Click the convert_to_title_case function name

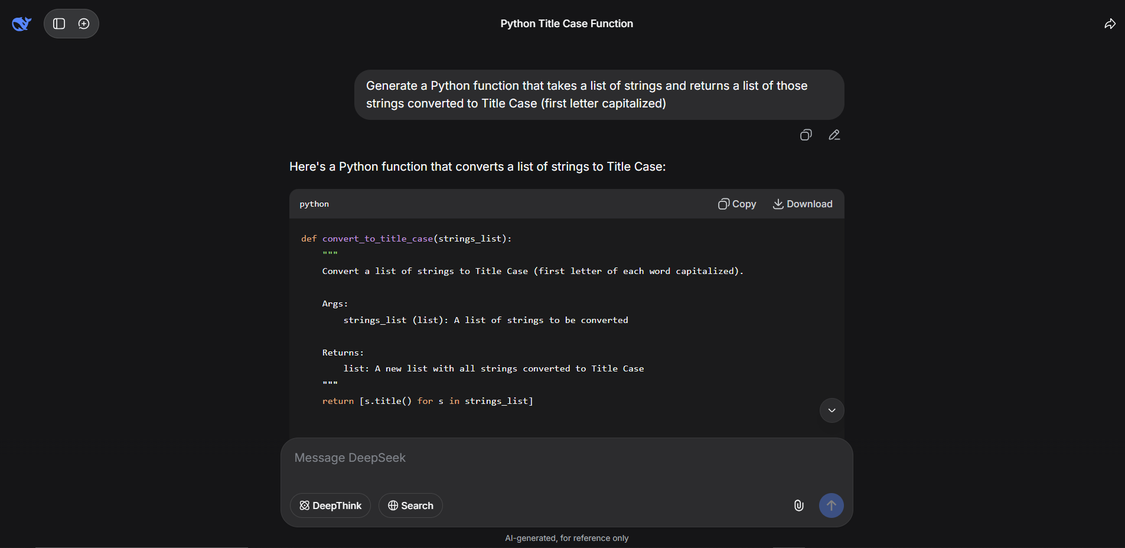377,239
